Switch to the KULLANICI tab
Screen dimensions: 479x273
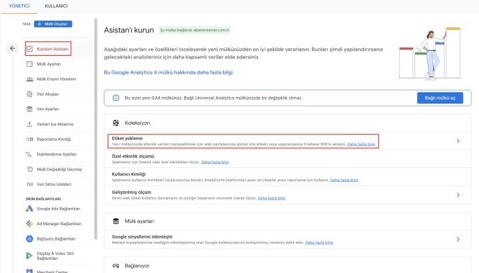(x=56, y=6)
